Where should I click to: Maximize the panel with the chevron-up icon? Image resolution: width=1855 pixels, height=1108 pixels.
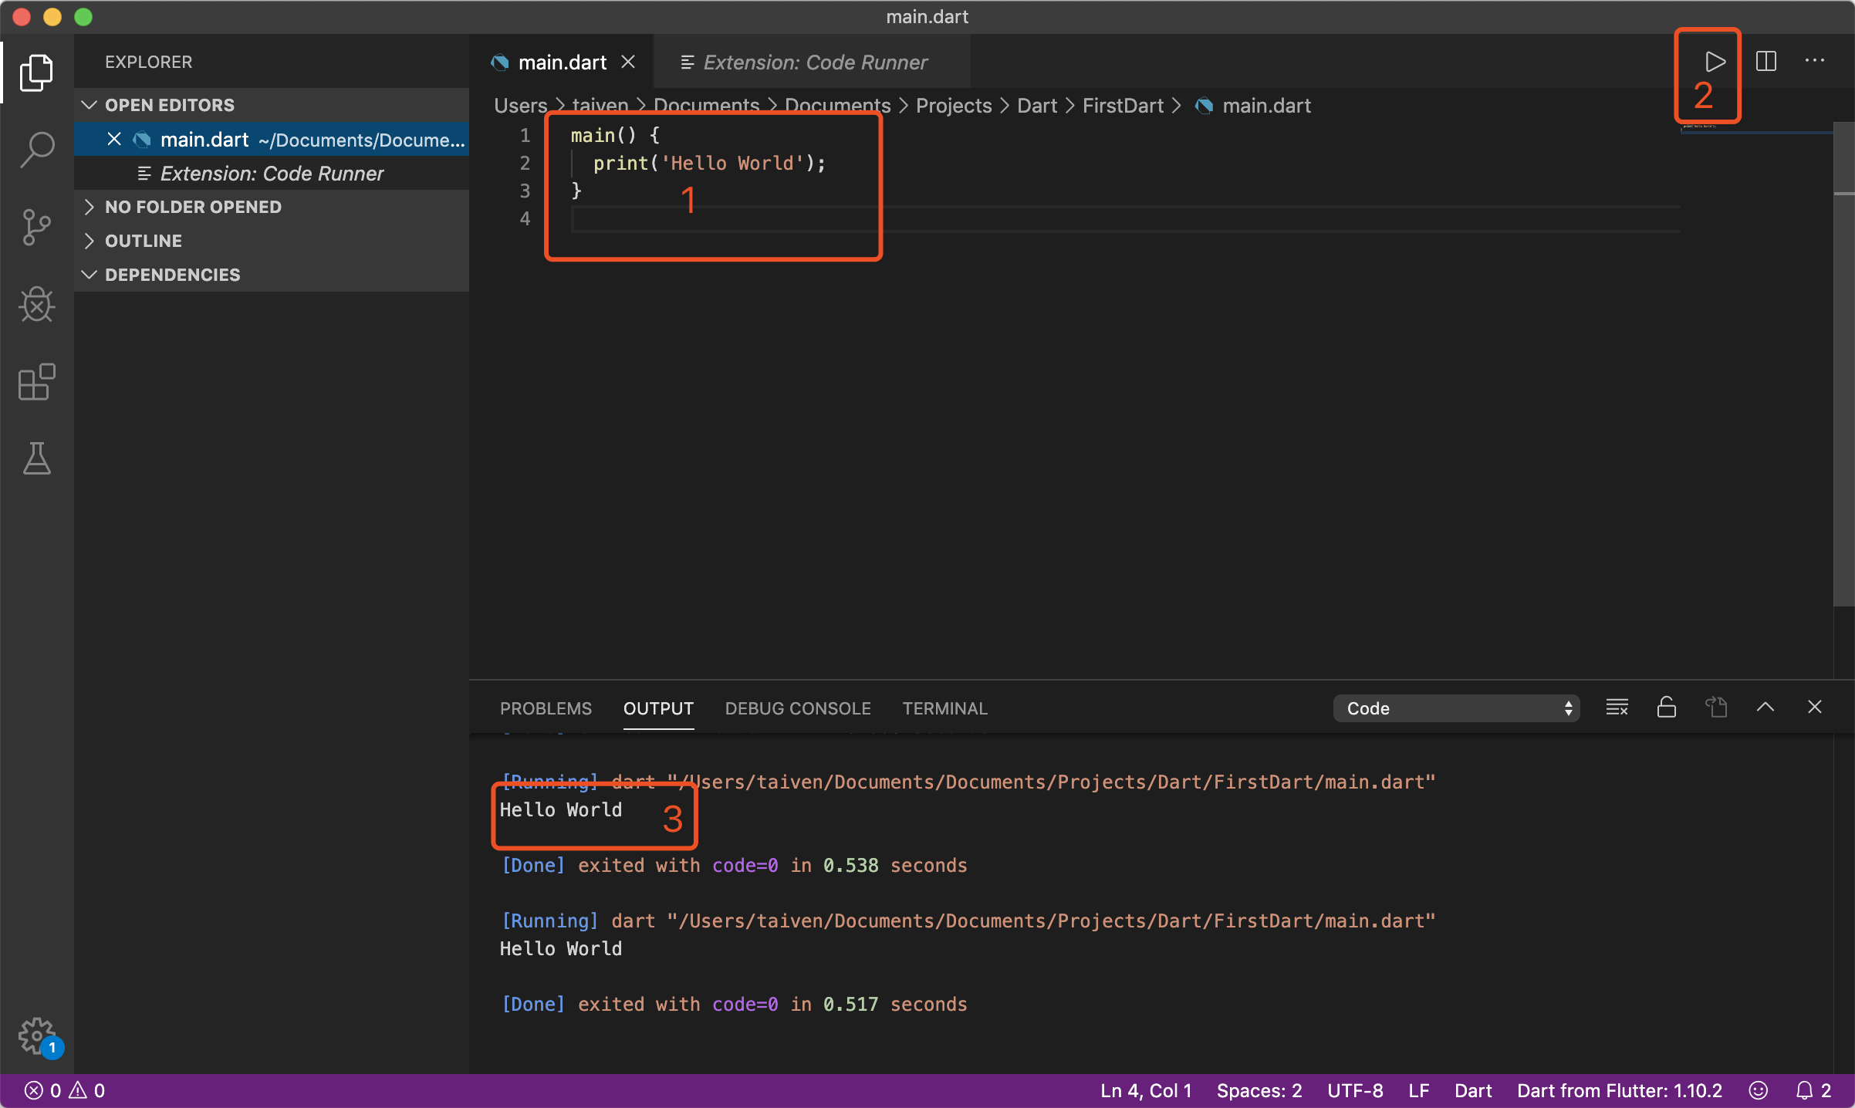1765,707
